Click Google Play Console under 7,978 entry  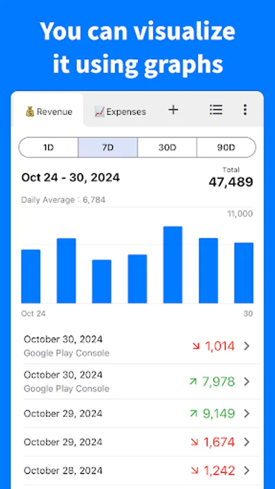click(66, 388)
